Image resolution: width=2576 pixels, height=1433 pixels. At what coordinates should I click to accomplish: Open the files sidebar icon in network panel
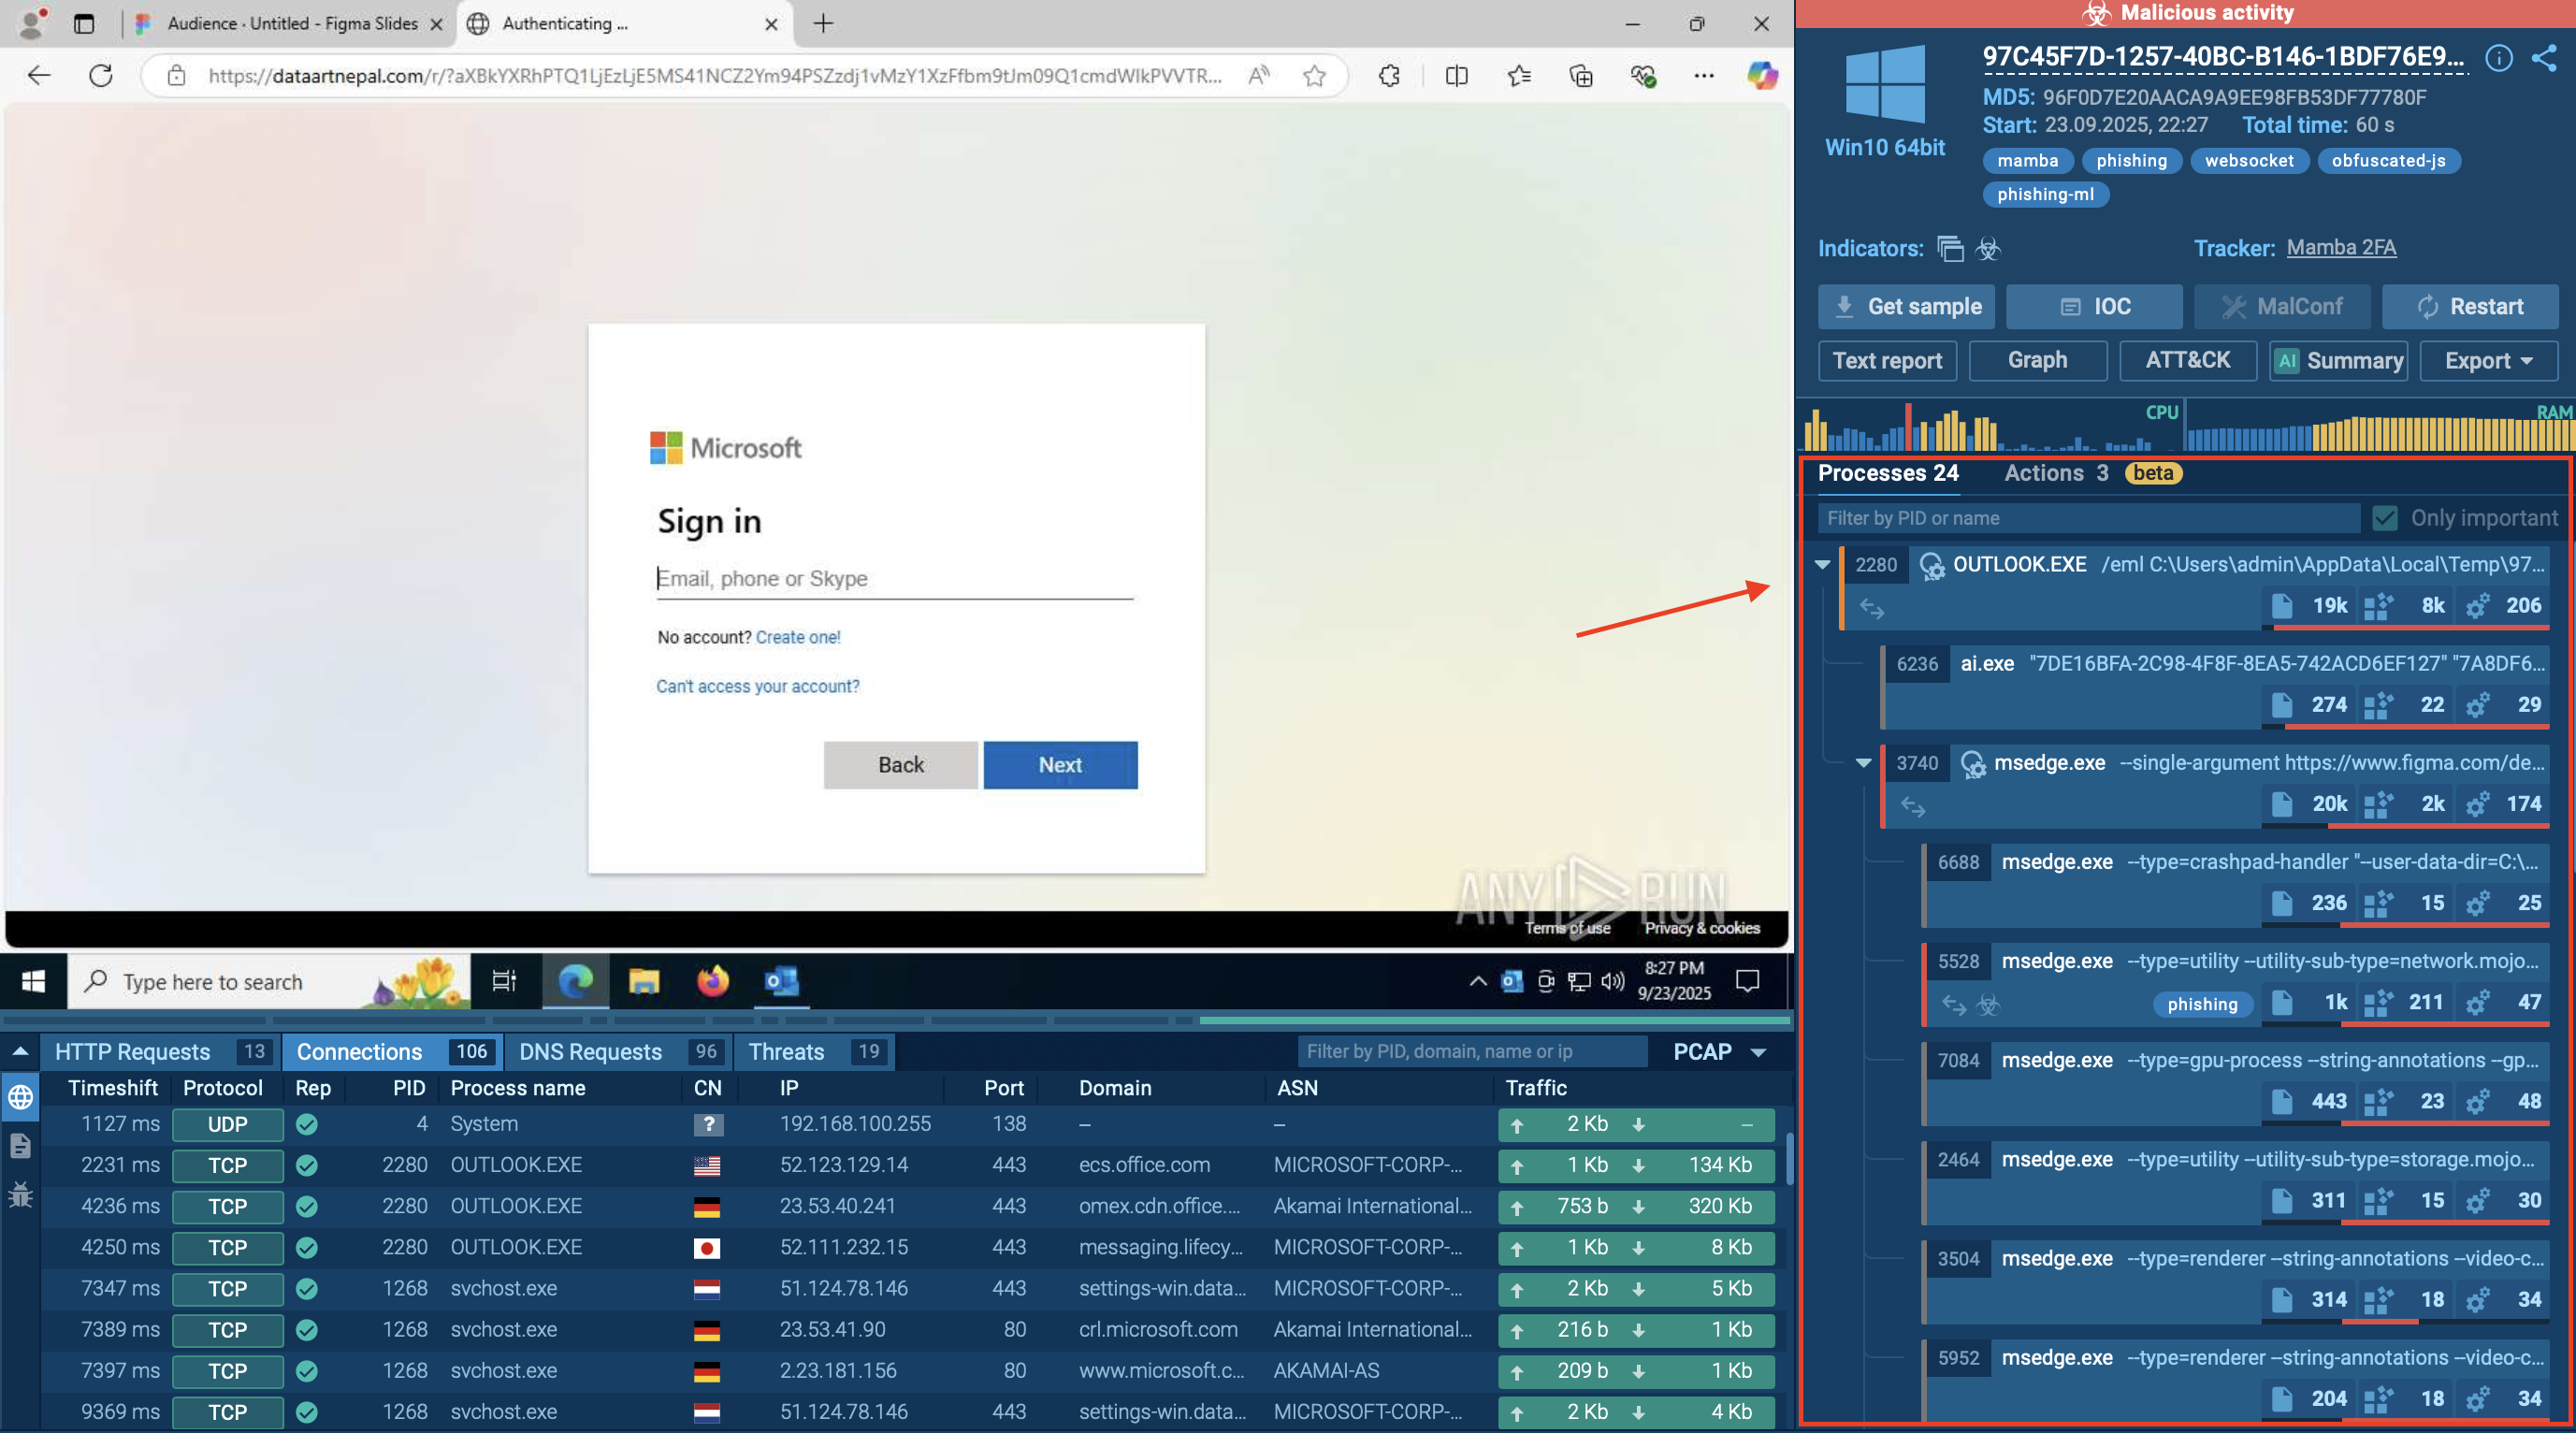tap(20, 1146)
